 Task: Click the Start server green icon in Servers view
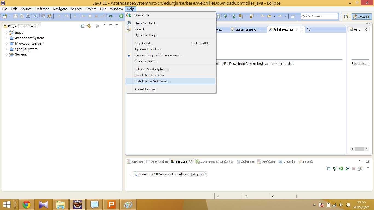click(341, 168)
